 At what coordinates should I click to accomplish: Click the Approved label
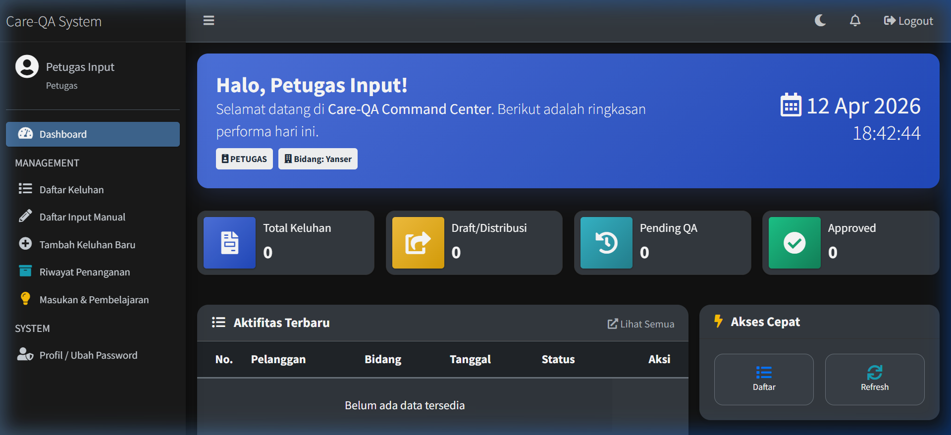[x=852, y=228]
